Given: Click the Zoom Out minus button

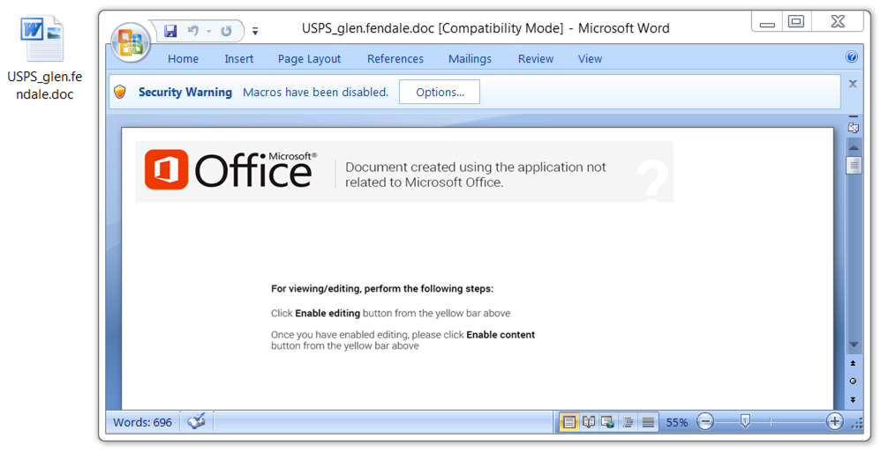Looking at the screenshot, I should (705, 421).
